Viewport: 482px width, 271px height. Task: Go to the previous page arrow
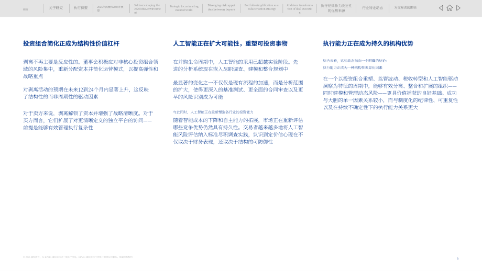(441, 8)
